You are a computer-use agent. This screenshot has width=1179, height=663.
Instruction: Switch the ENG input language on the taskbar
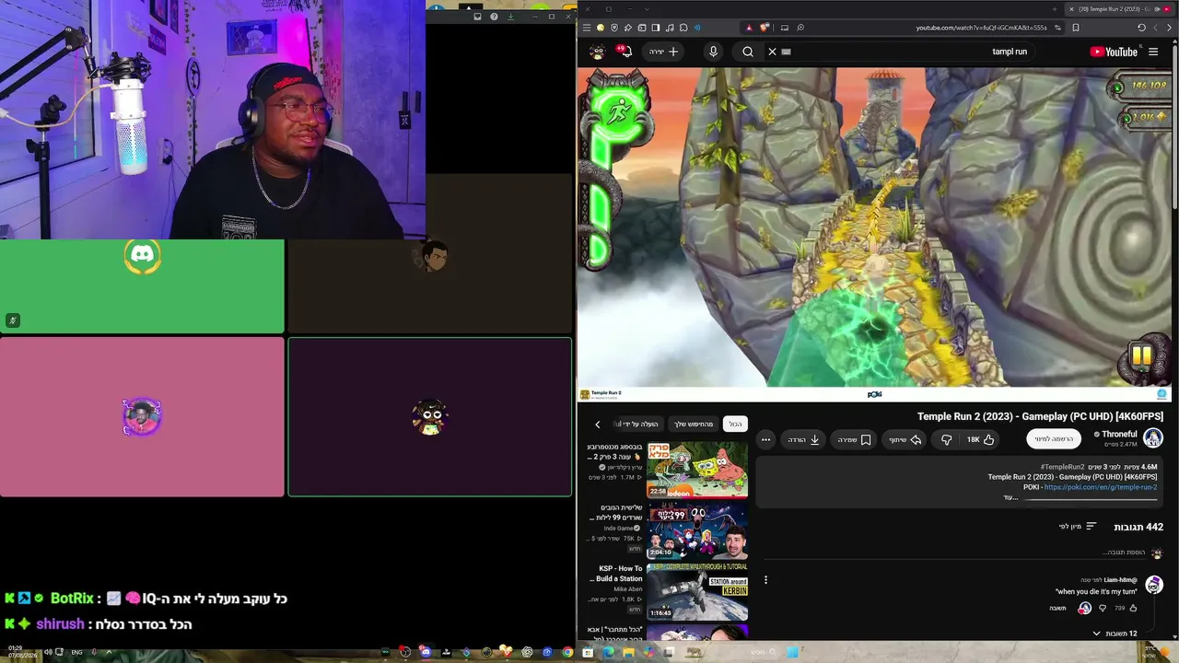point(77,652)
